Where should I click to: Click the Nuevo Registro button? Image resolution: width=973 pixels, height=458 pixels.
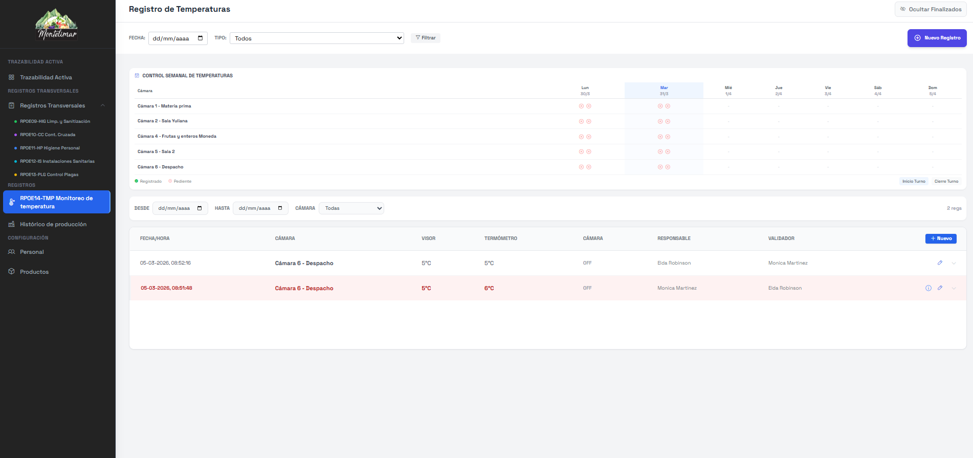coord(937,38)
